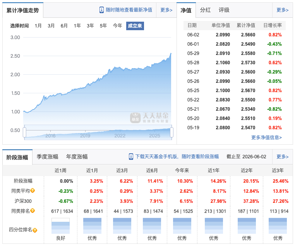This screenshot has width=295, height=245.
Task: Click the 05-21 date row
Action: tap(235, 109)
